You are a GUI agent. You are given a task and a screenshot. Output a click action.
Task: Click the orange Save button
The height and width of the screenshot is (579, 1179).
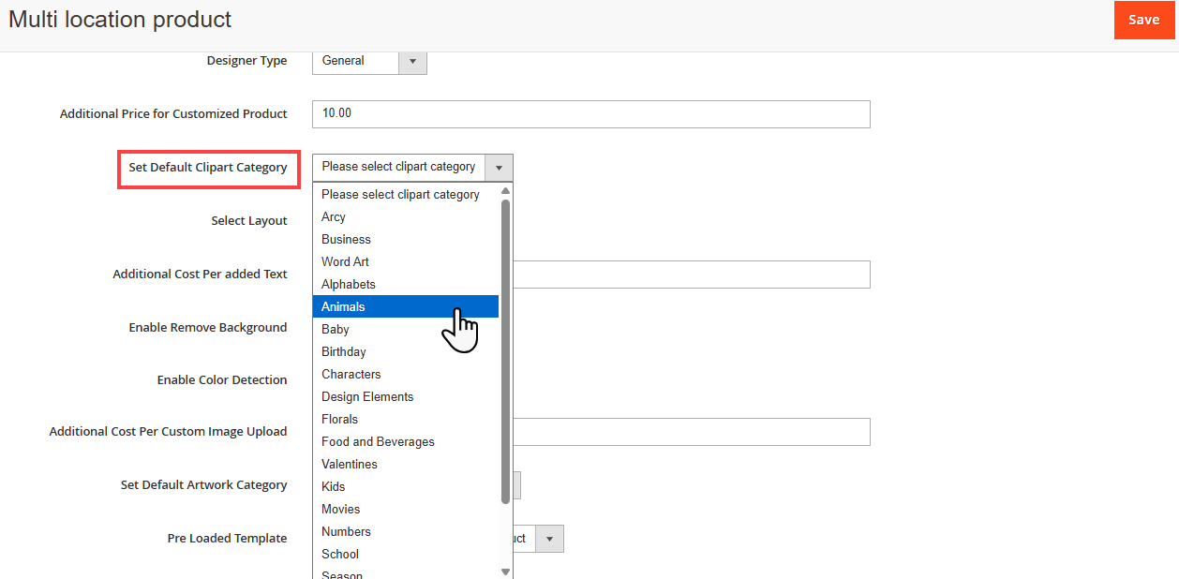(1143, 20)
